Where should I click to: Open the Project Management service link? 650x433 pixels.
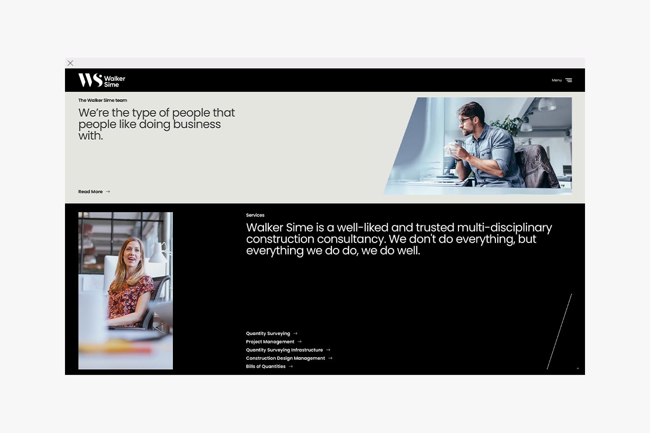[270, 341]
